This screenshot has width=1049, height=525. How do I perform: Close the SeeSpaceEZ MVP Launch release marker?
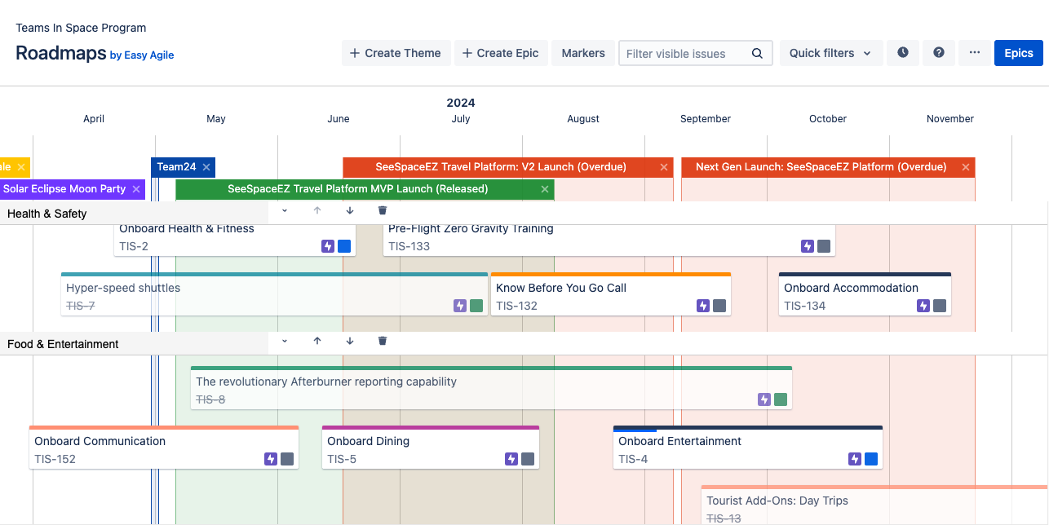(545, 189)
